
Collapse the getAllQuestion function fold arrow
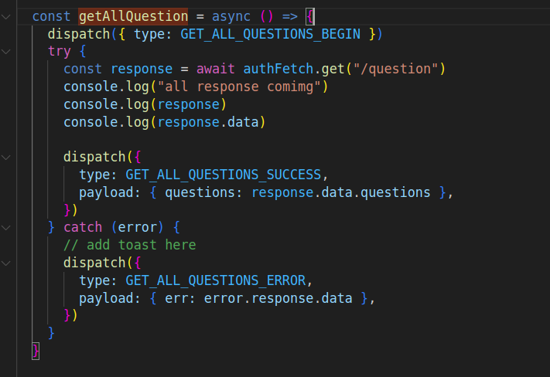coord(6,16)
